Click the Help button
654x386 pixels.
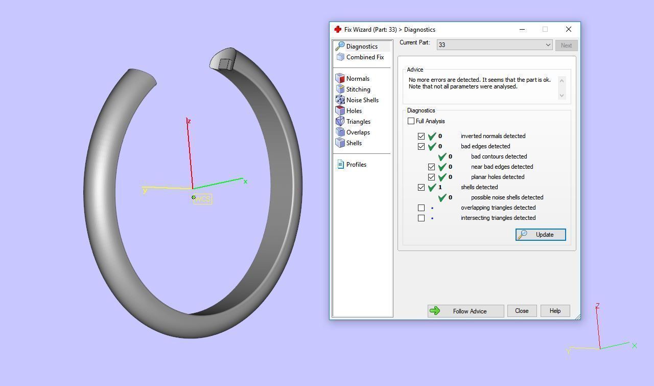click(x=555, y=311)
